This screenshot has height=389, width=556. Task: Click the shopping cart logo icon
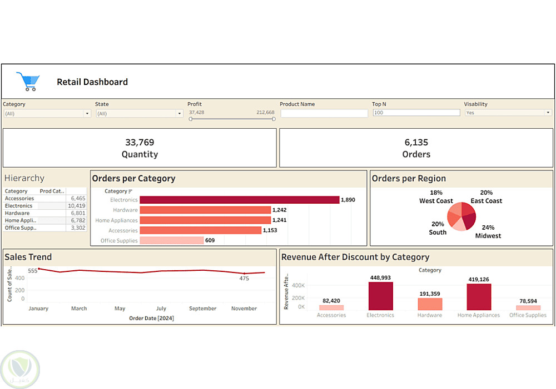(28, 82)
